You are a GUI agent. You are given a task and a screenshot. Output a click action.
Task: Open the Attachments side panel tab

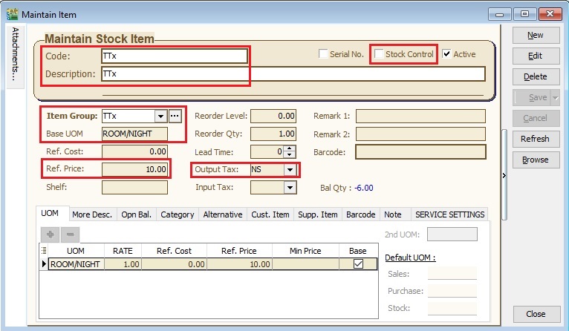coord(15,53)
